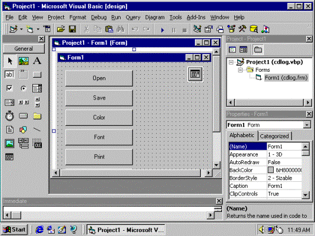Click the Color button on Form1
The width and height of the screenshot is (315, 236).
(99, 118)
